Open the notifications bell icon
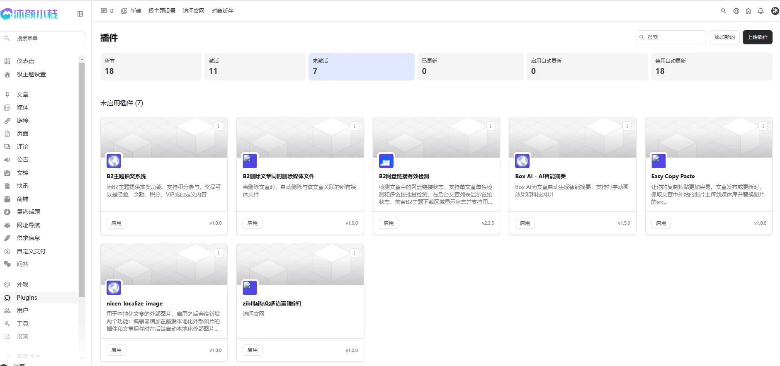Viewport: 780px width, 366px height. pyautogui.click(x=761, y=11)
